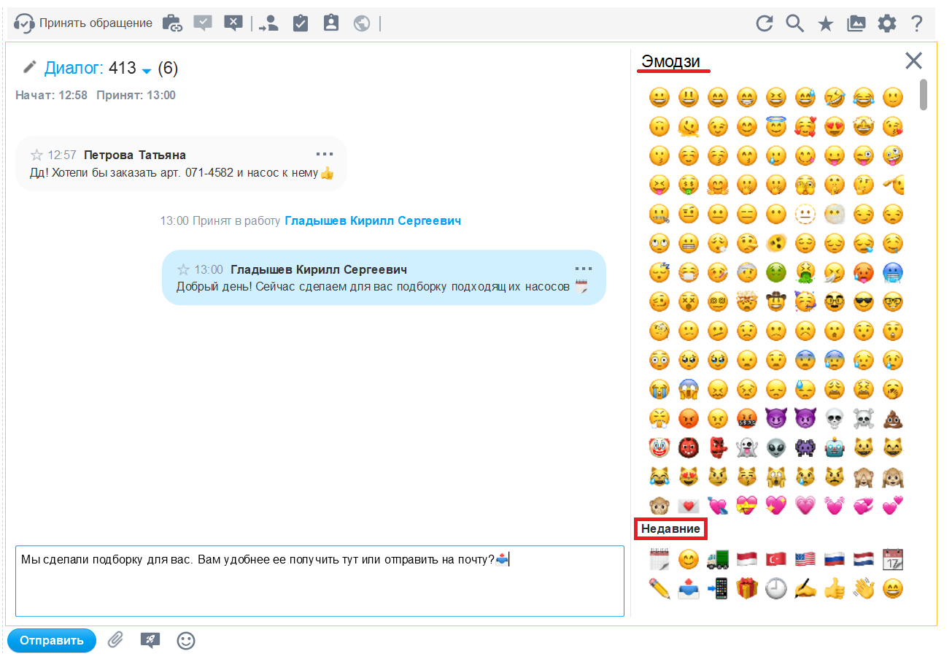Close the Эмодзи panel
The image size is (952, 662).
913,61
